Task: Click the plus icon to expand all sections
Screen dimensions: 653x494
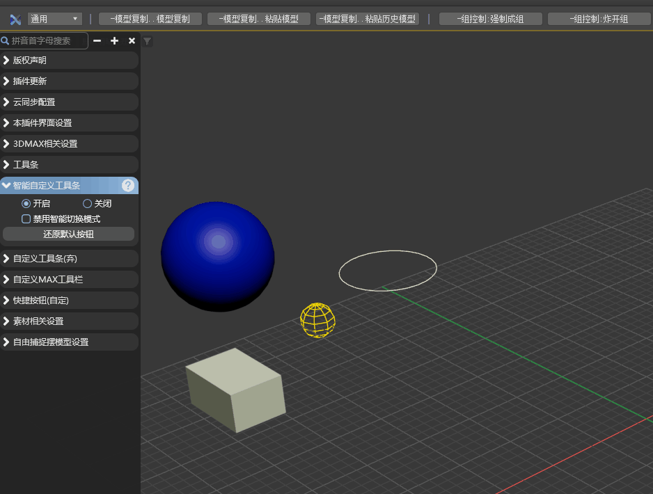Action: [115, 41]
